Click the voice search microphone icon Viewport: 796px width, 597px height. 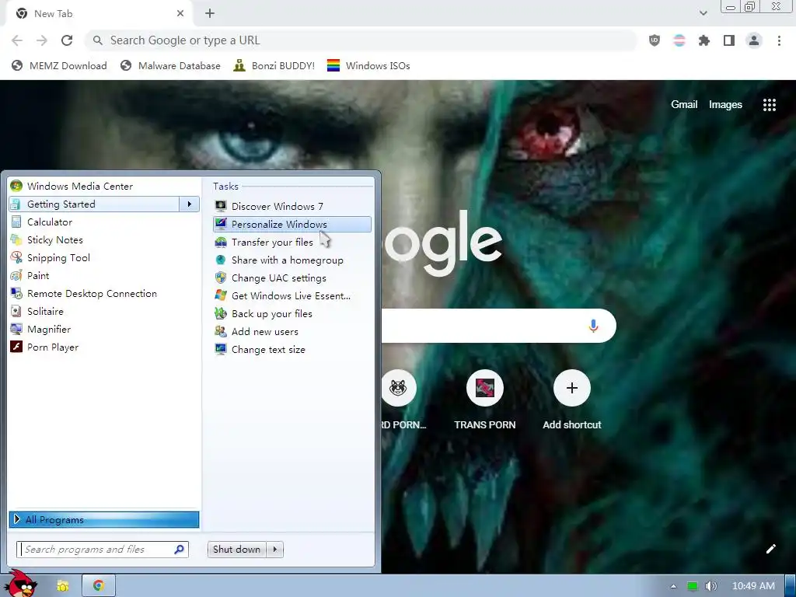(x=593, y=326)
